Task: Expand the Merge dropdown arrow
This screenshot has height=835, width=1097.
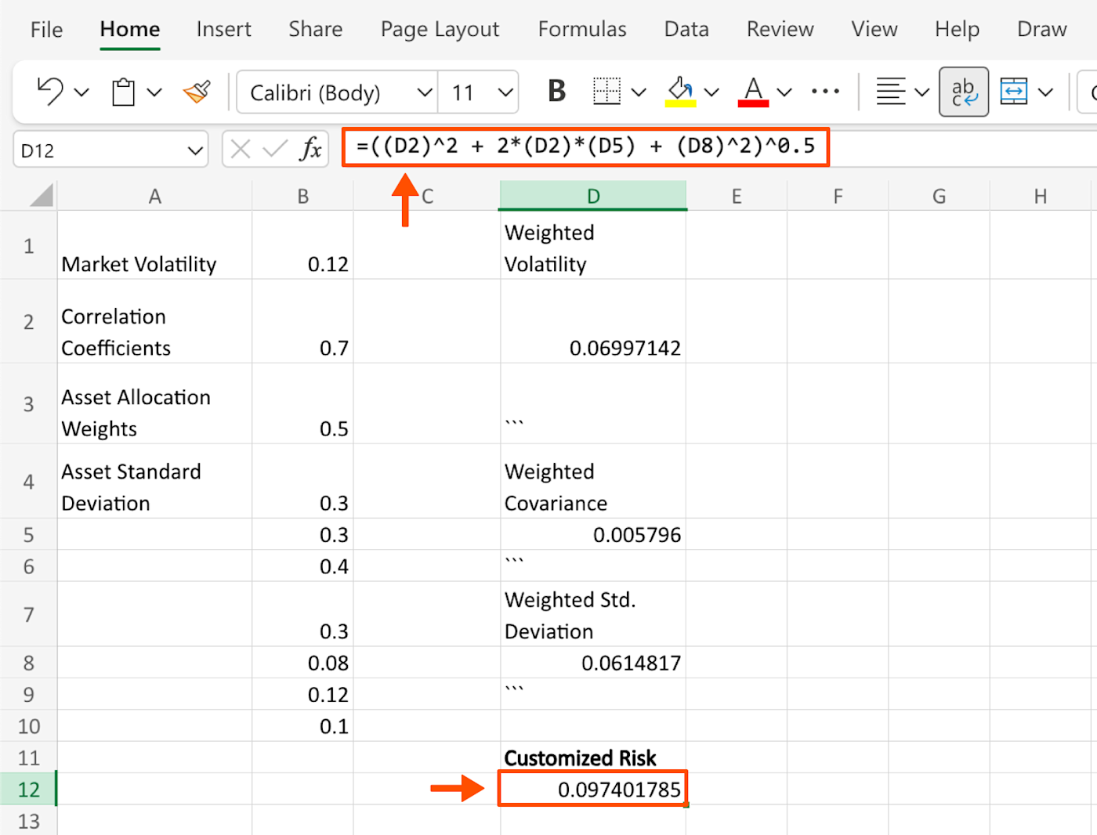Action: (1045, 92)
